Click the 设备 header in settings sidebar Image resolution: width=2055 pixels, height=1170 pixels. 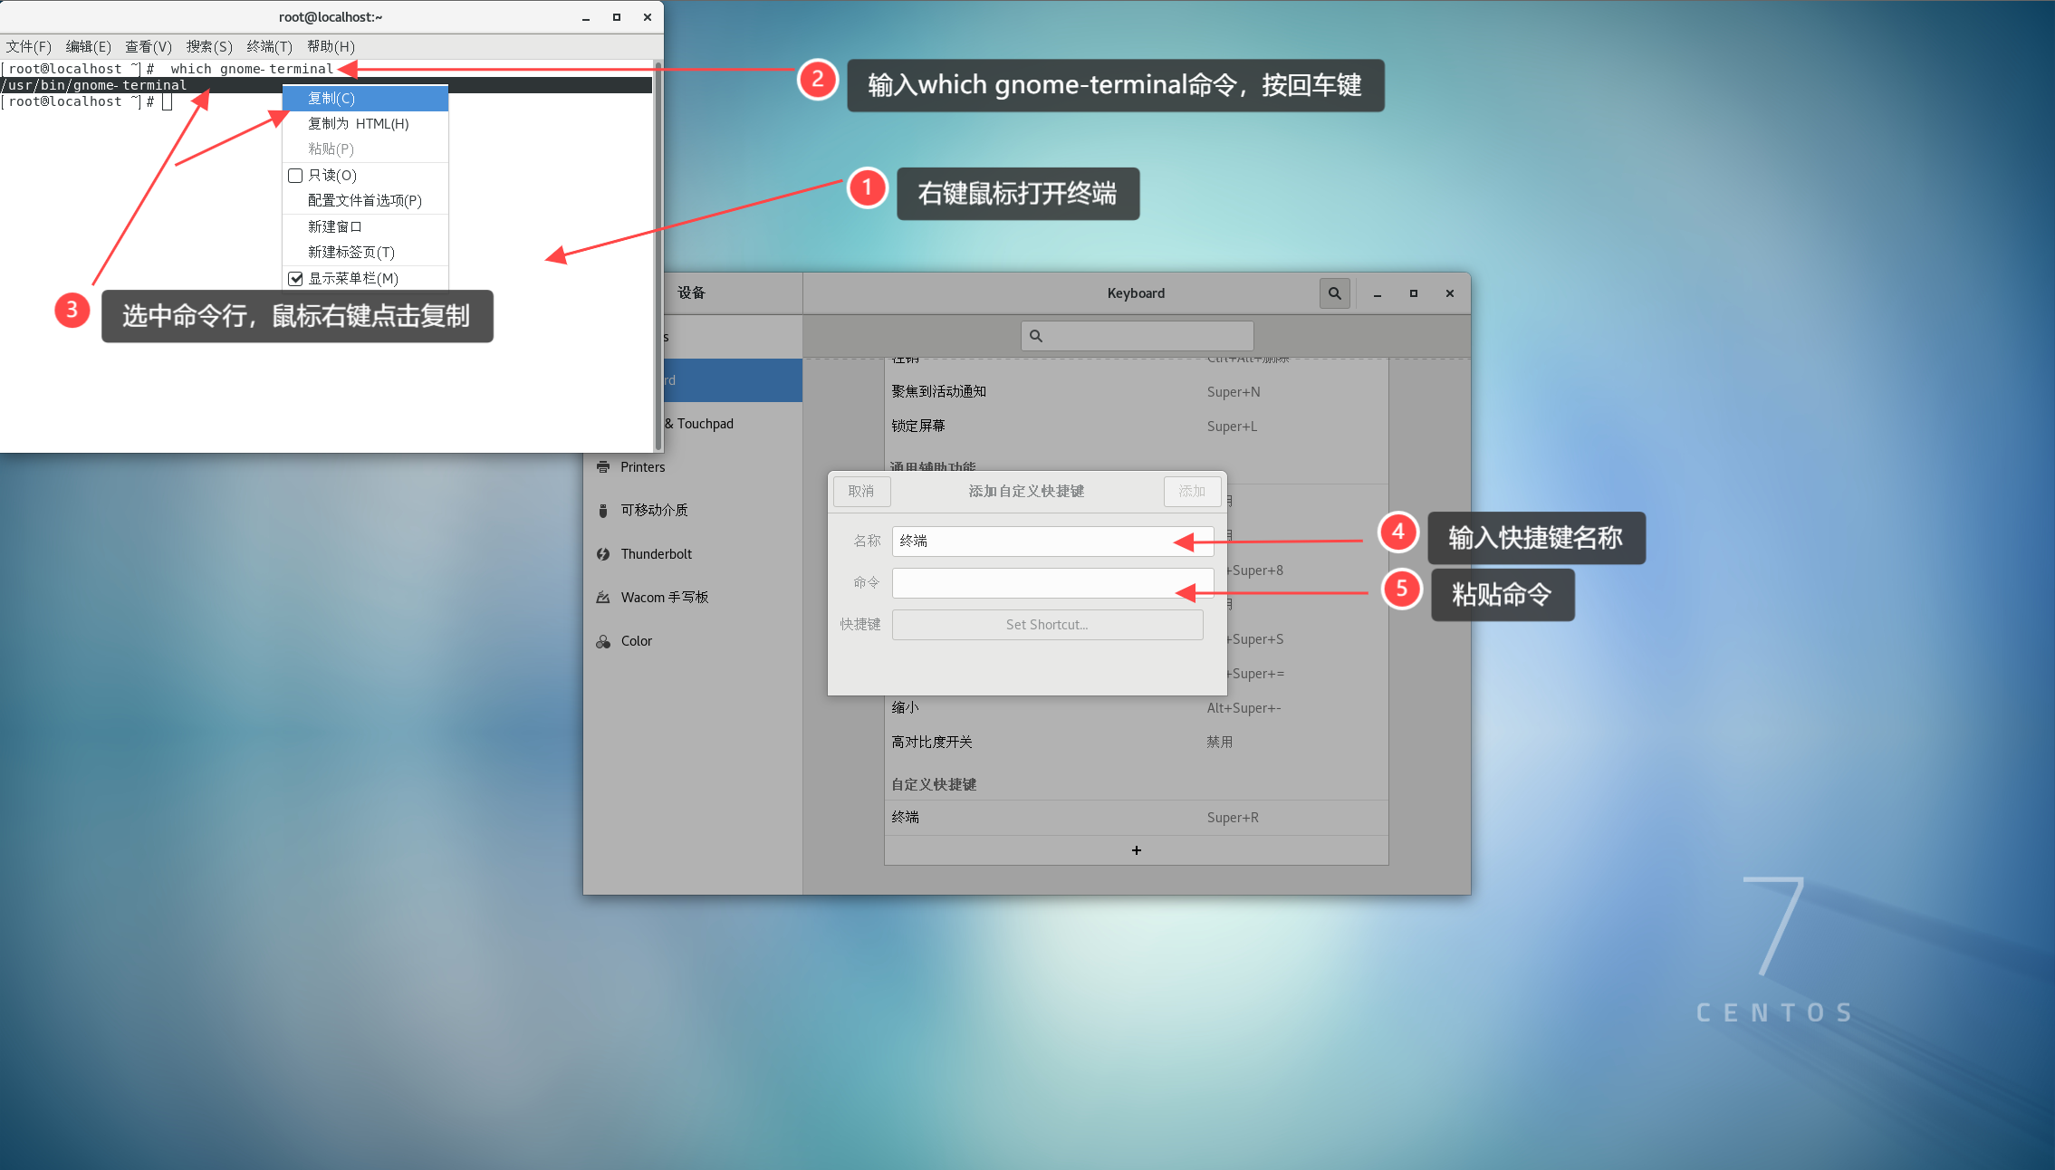coord(691,293)
